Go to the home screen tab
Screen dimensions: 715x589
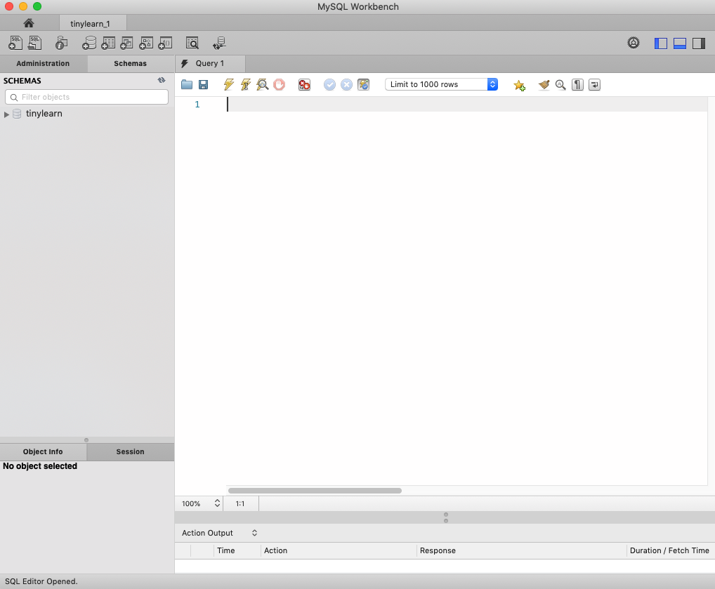pos(29,22)
